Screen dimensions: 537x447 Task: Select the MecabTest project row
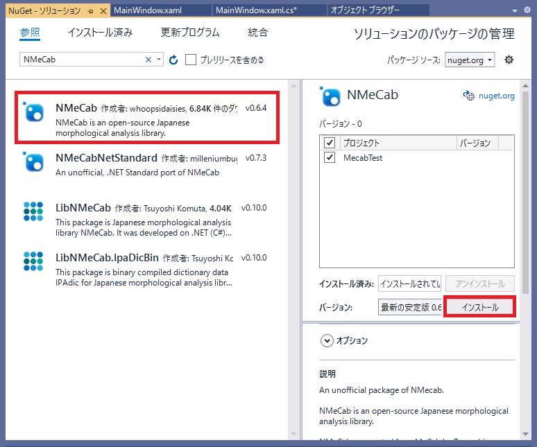[417, 158]
